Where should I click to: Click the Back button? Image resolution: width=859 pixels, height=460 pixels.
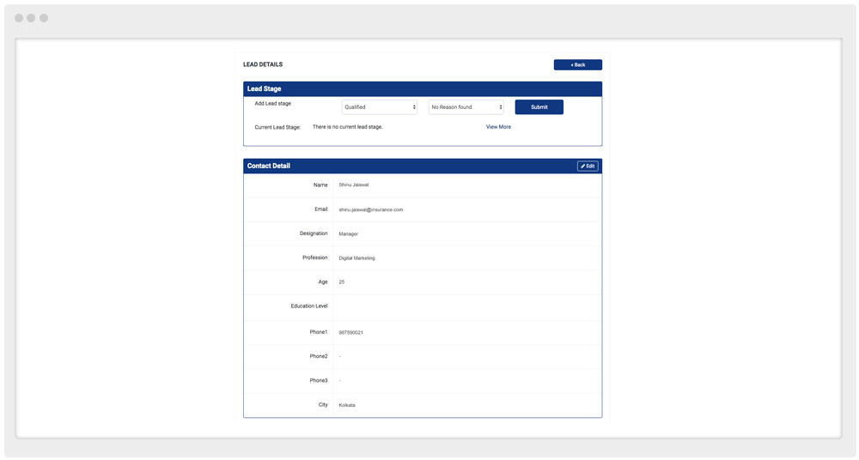(577, 64)
